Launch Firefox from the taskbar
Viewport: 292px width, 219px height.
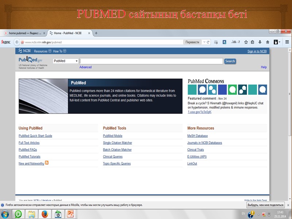(x=45, y=214)
